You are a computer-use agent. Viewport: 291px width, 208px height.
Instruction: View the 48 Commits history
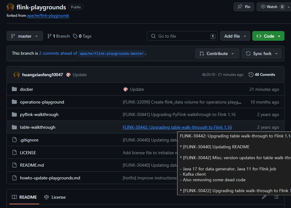[262, 75]
